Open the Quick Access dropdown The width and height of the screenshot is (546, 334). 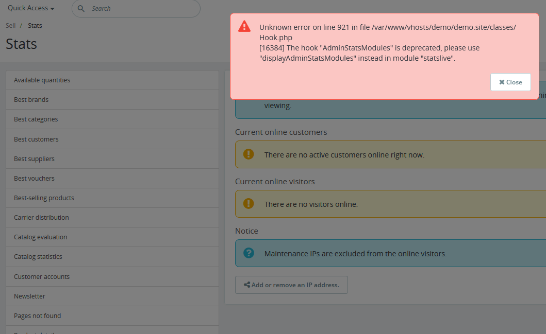pyautogui.click(x=31, y=8)
